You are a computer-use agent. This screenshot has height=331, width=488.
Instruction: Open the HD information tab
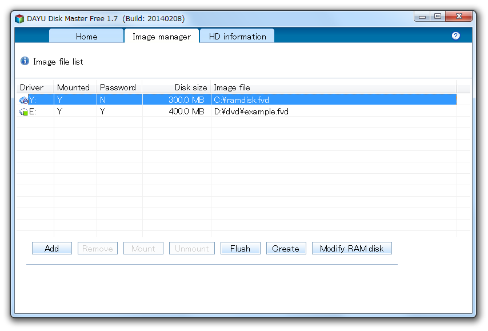pos(237,37)
